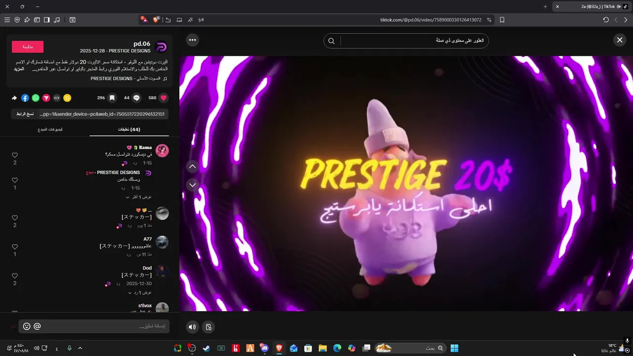The image size is (633, 356).
Task: Get embed code icon
Action: 56,98
